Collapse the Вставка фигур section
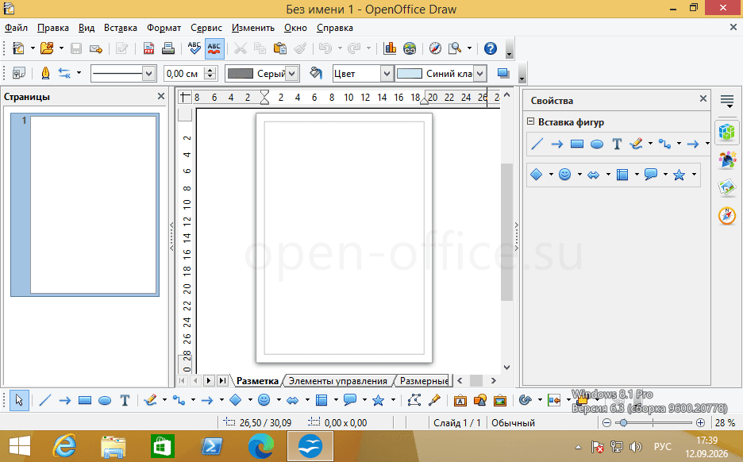Image resolution: width=743 pixels, height=462 pixels. [x=531, y=121]
